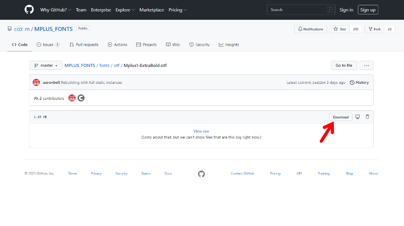Open the desktop icon next to Download
Image resolution: width=404 pixels, height=226 pixels.
357,117
